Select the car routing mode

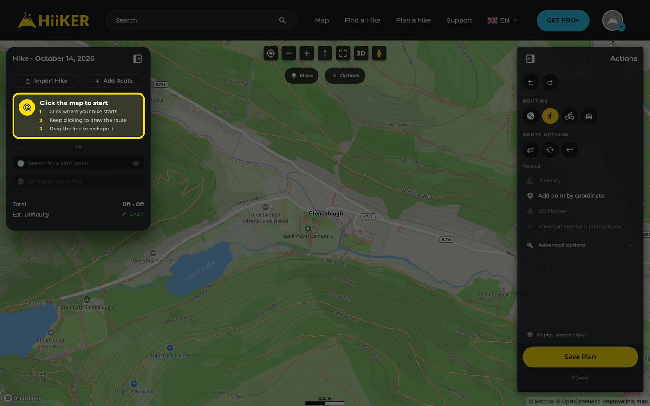[589, 116]
